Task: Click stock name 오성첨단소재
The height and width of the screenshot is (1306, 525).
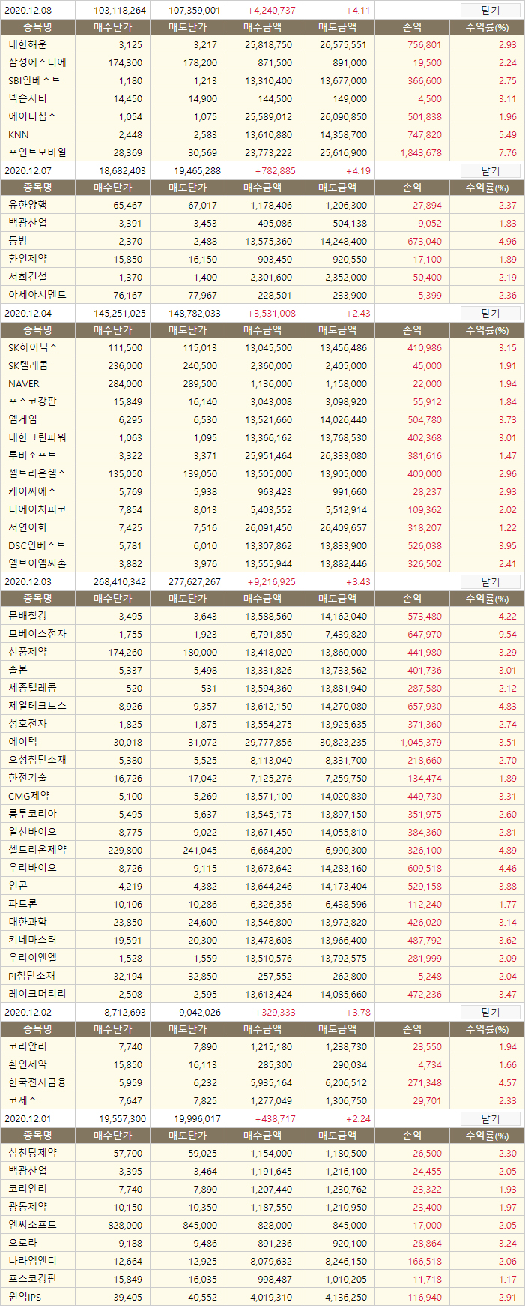Action: [x=37, y=760]
